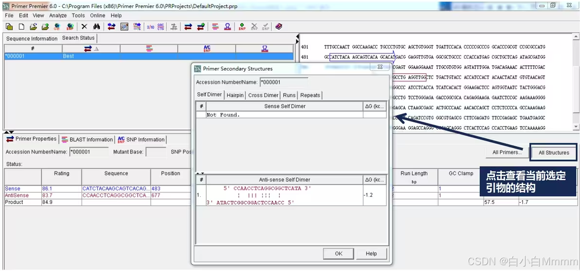Click the red-blue arrows column header
This screenshot has height=271, width=580.
[91, 49]
